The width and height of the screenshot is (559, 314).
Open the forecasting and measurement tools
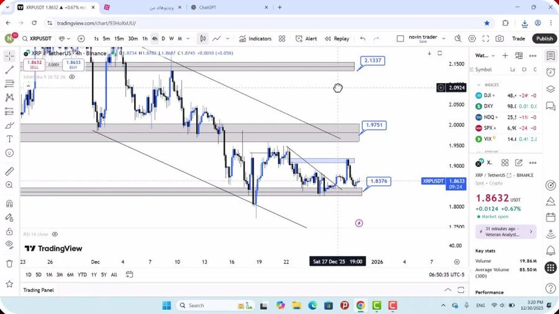[9, 111]
